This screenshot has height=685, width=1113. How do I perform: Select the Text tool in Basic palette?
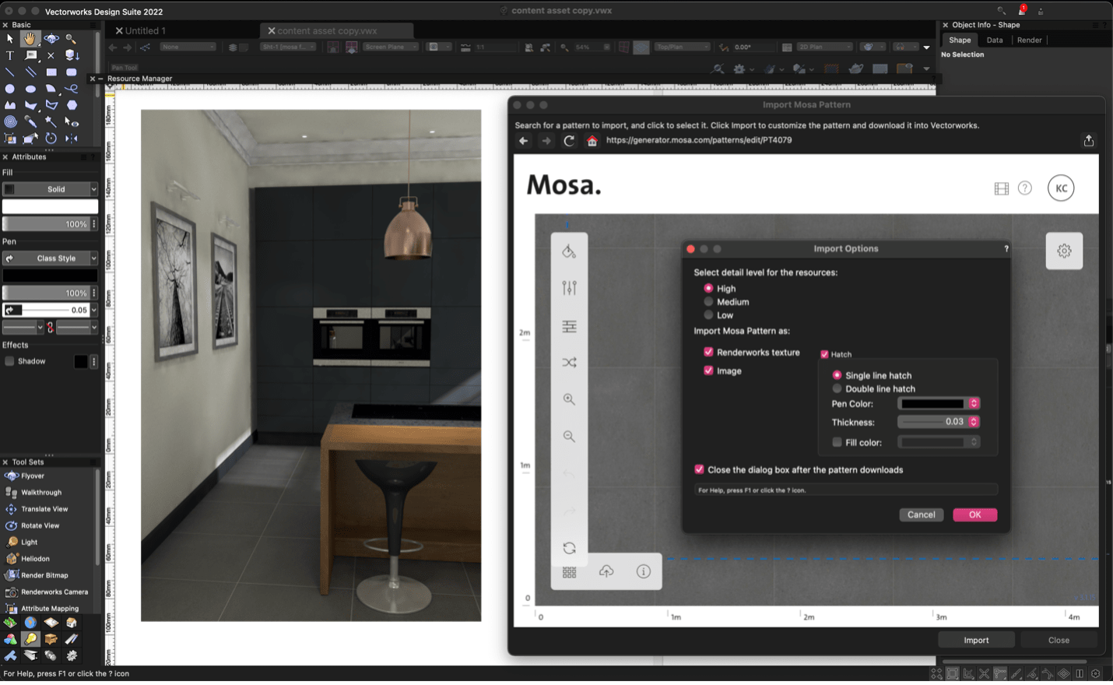[x=10, y=55]
